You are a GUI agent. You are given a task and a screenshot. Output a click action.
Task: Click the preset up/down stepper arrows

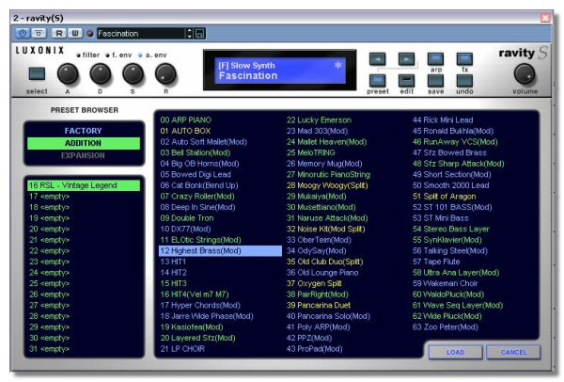tap(190, 34)
